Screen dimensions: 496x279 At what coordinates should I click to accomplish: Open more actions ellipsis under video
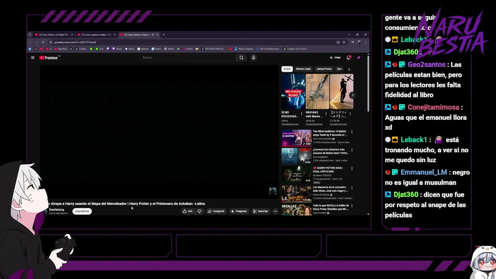pos(275,211)
